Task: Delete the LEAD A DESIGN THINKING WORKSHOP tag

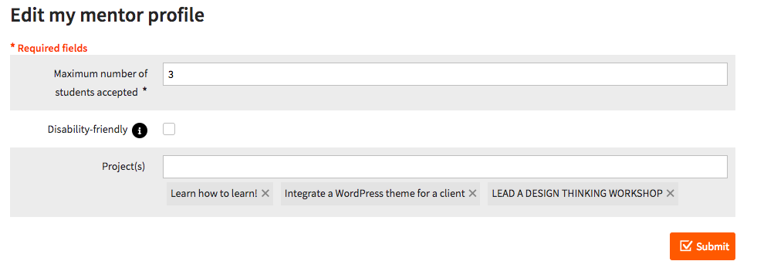Action: coord(670,194)
